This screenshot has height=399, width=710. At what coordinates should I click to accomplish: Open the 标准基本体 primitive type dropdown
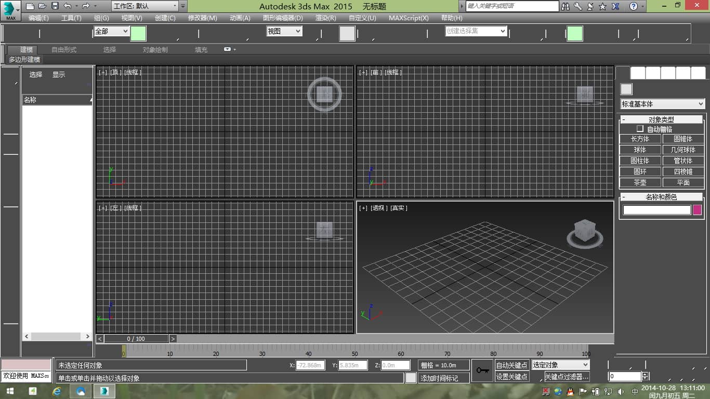(x=662, y=104)
